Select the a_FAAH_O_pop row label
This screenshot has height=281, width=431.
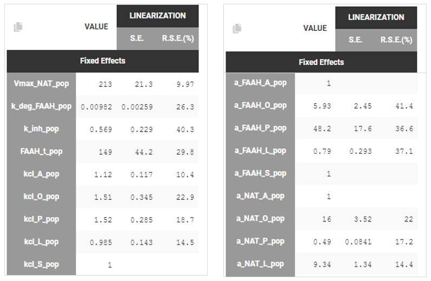tap(260, 106)
